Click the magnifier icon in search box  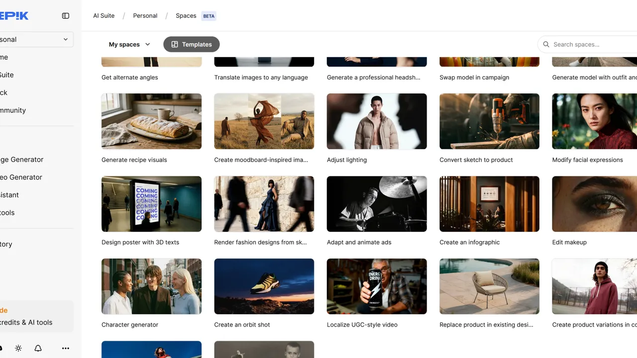pos(546,44)
